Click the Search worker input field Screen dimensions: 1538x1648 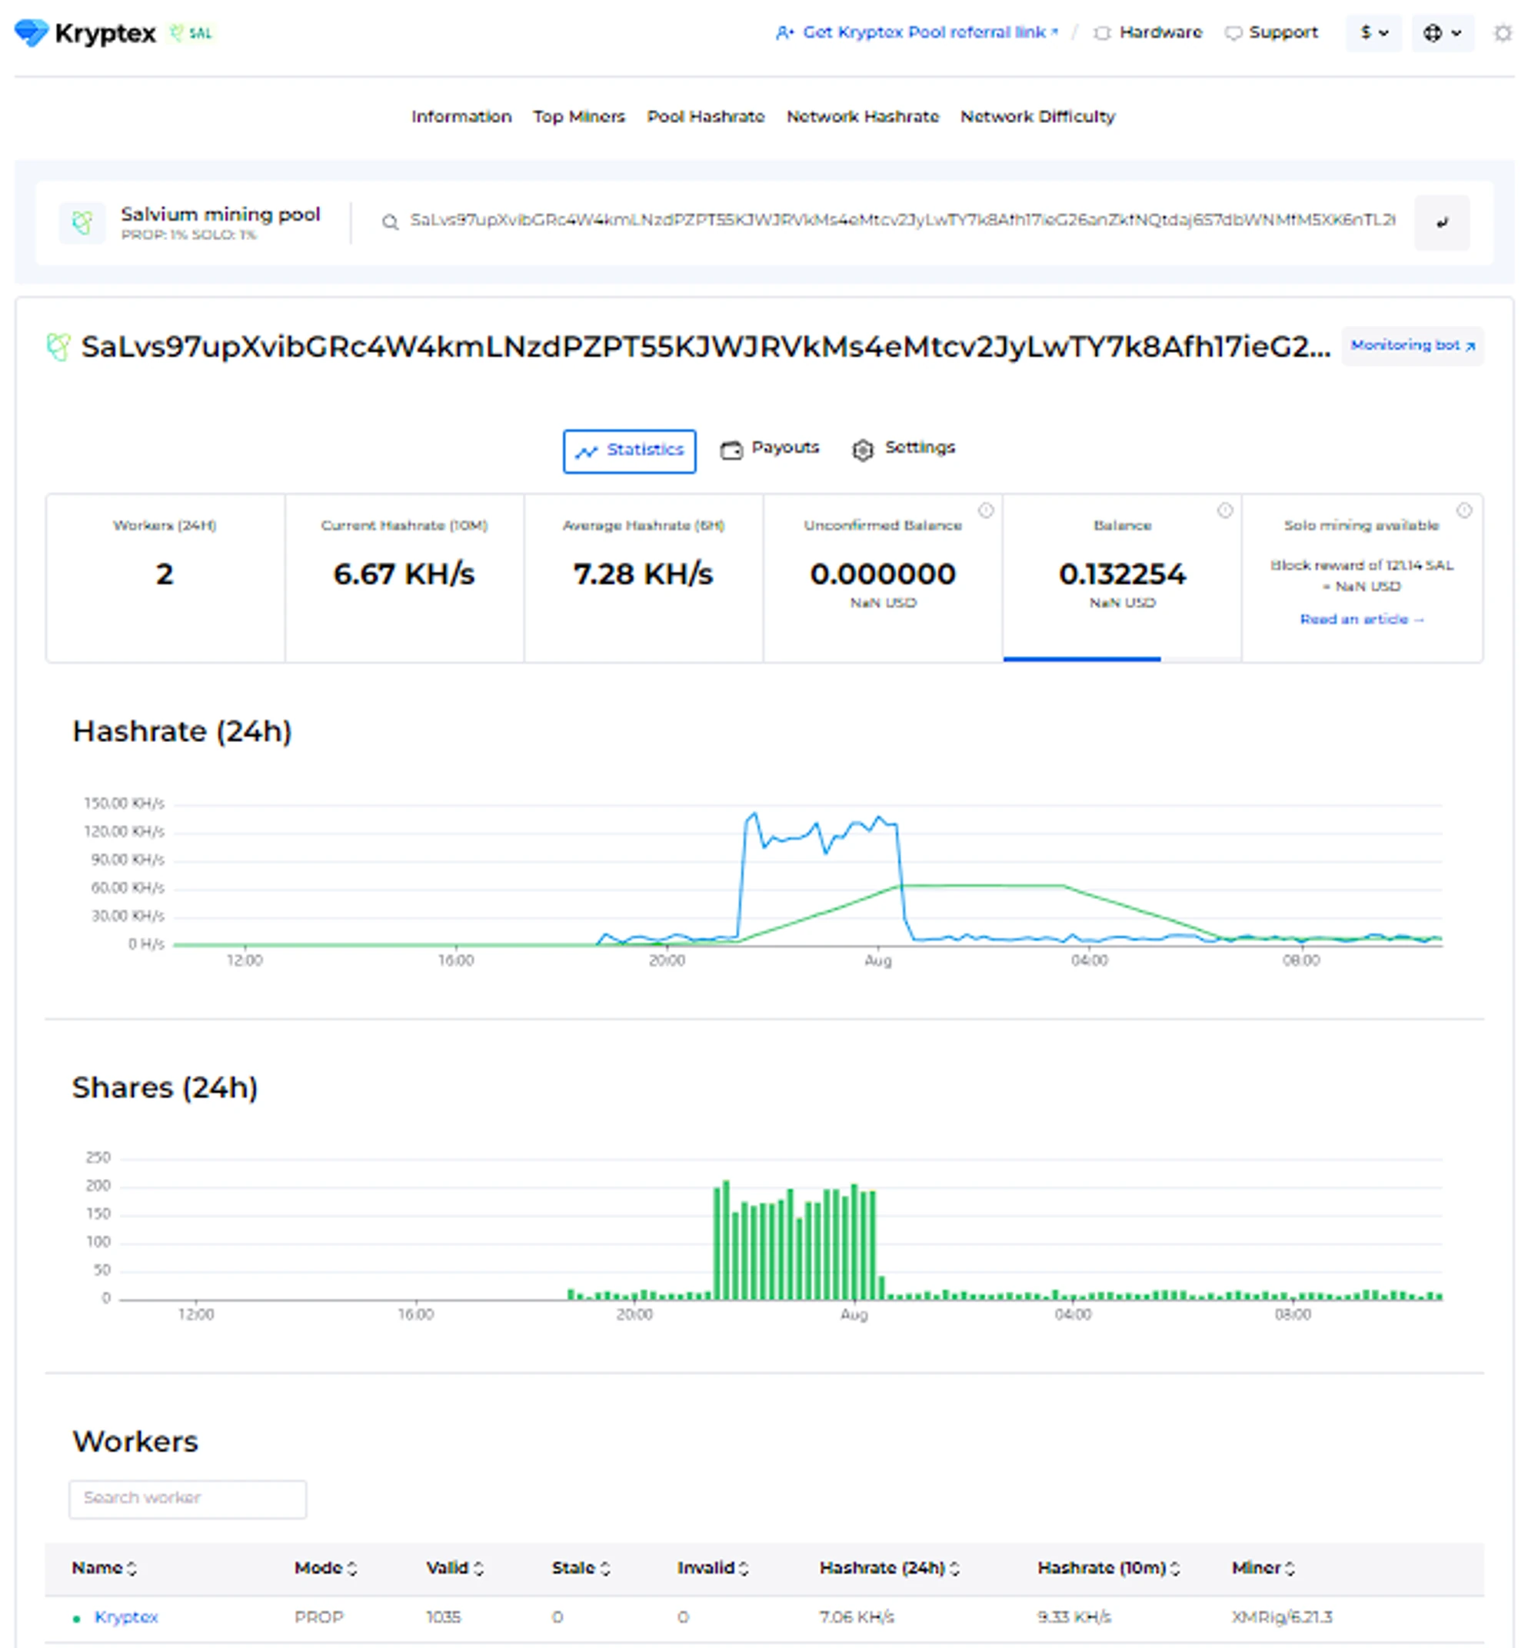pyautogui.click(x=188, y=1499)
